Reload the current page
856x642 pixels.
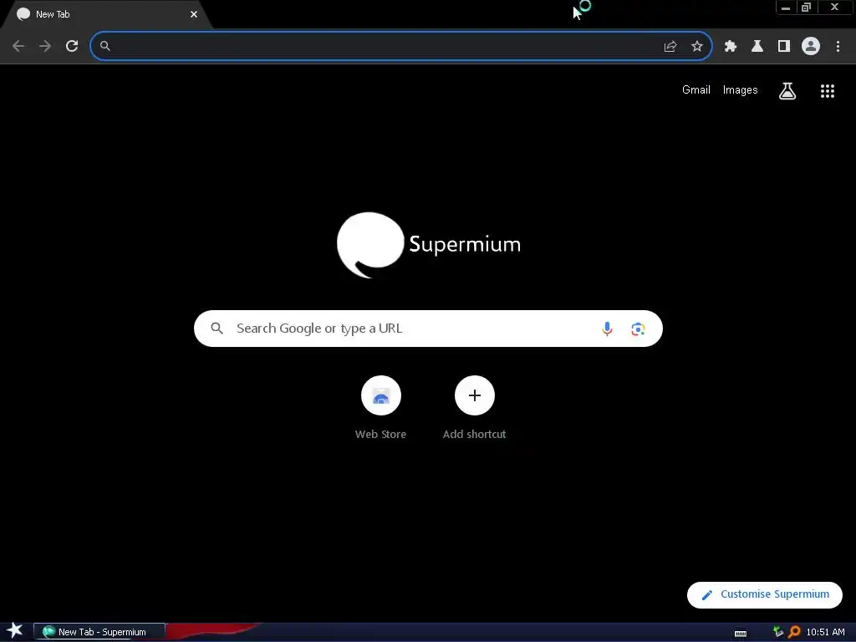pyautogui.click(x=72, y=46)
